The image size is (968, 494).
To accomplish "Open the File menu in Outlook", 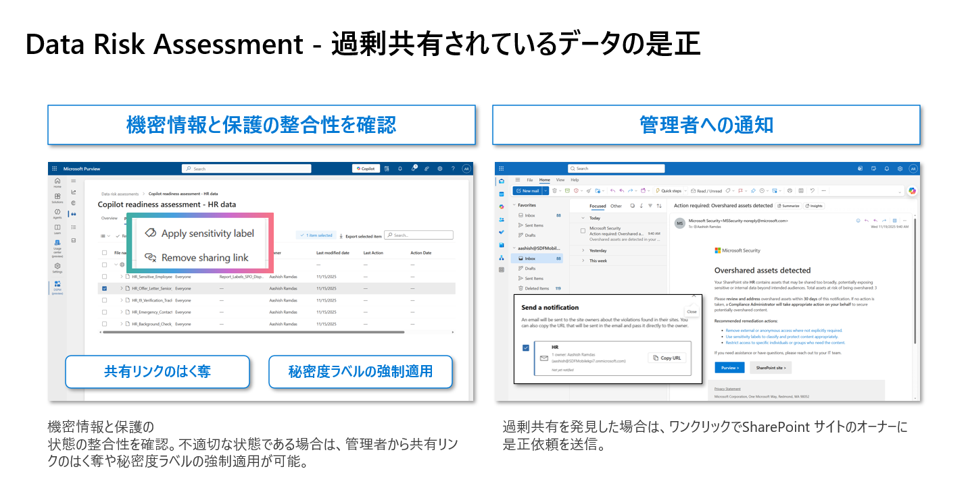I will pyautogui.click(x=530, y=180).
